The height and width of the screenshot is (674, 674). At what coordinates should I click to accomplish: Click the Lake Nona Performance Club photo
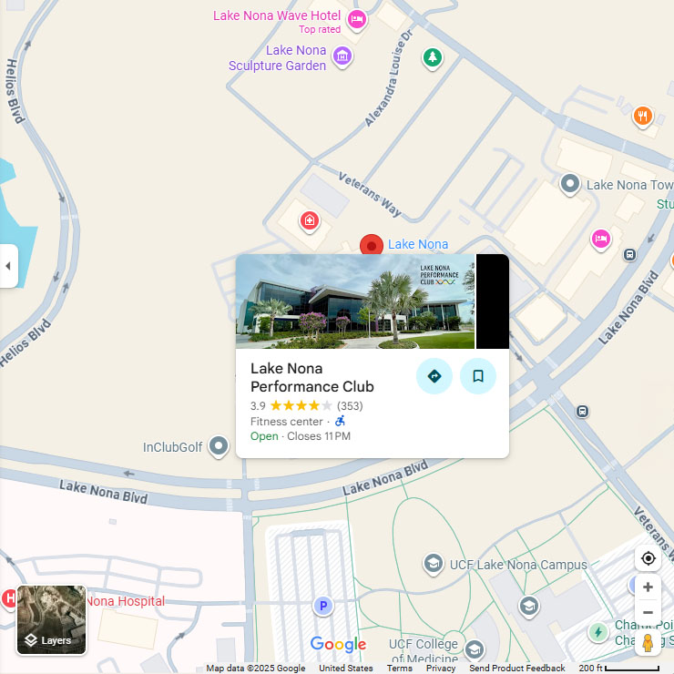tap(355, 301)
